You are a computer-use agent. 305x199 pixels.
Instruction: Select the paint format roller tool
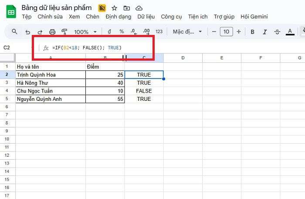click(64, 32)
